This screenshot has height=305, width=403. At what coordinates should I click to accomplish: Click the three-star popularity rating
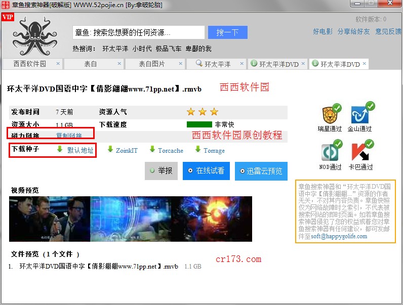coord(203,112)
